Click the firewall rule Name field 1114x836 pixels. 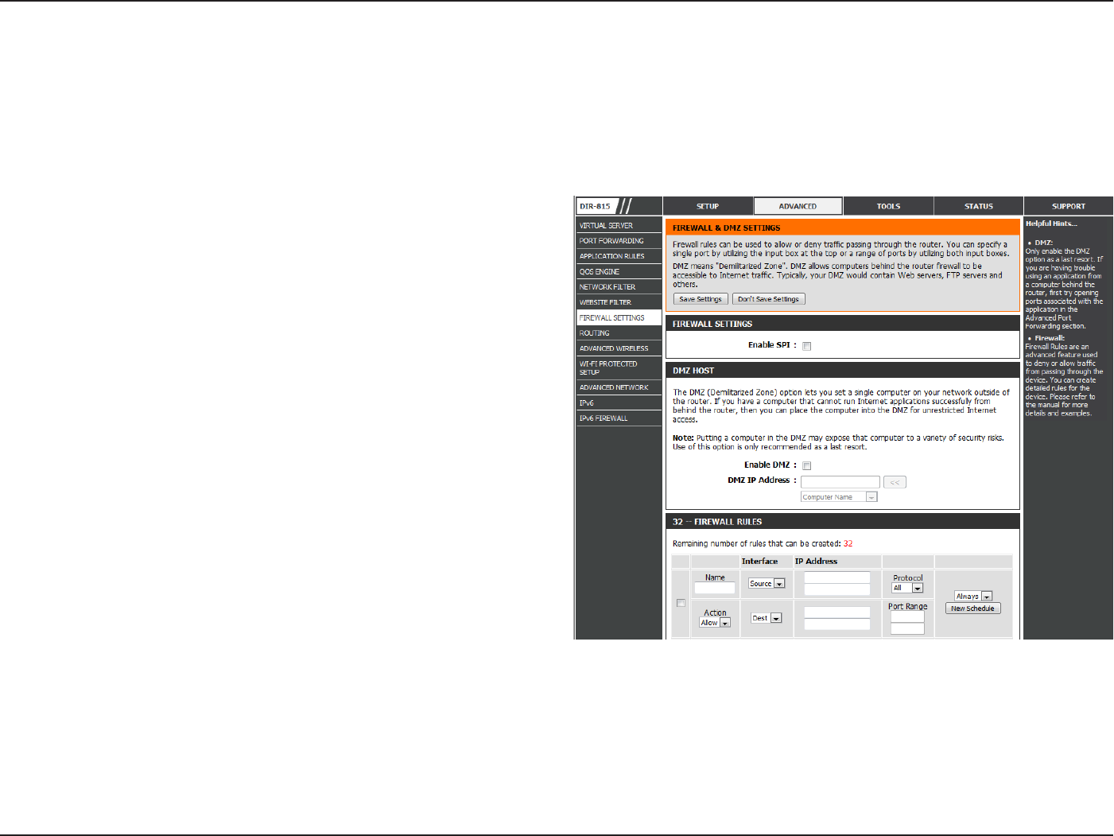click(x=715, y=588)
